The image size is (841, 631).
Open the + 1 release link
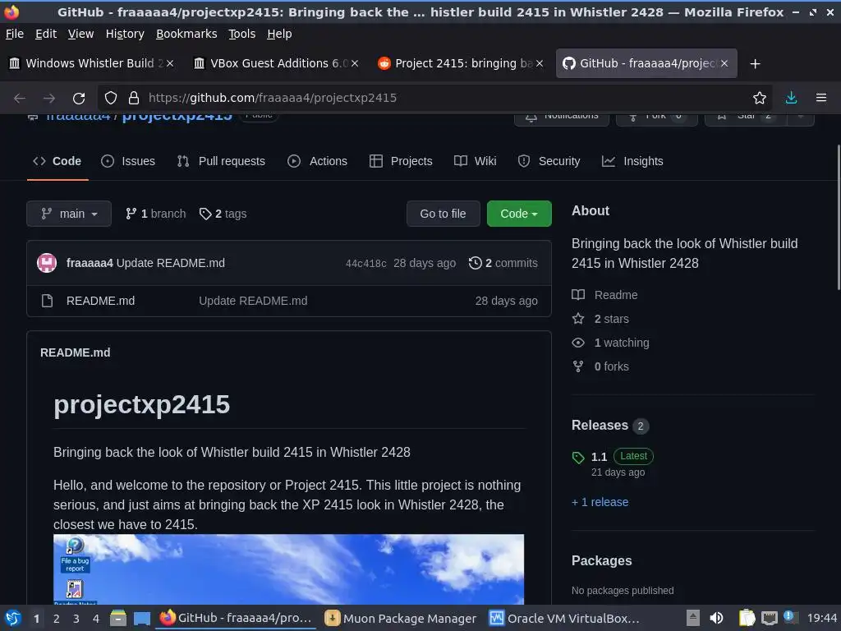600,502
